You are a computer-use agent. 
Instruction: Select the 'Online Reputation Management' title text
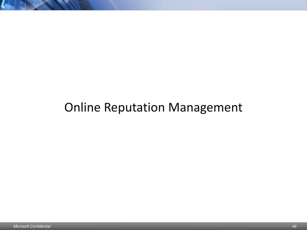(x=153, y=108)
